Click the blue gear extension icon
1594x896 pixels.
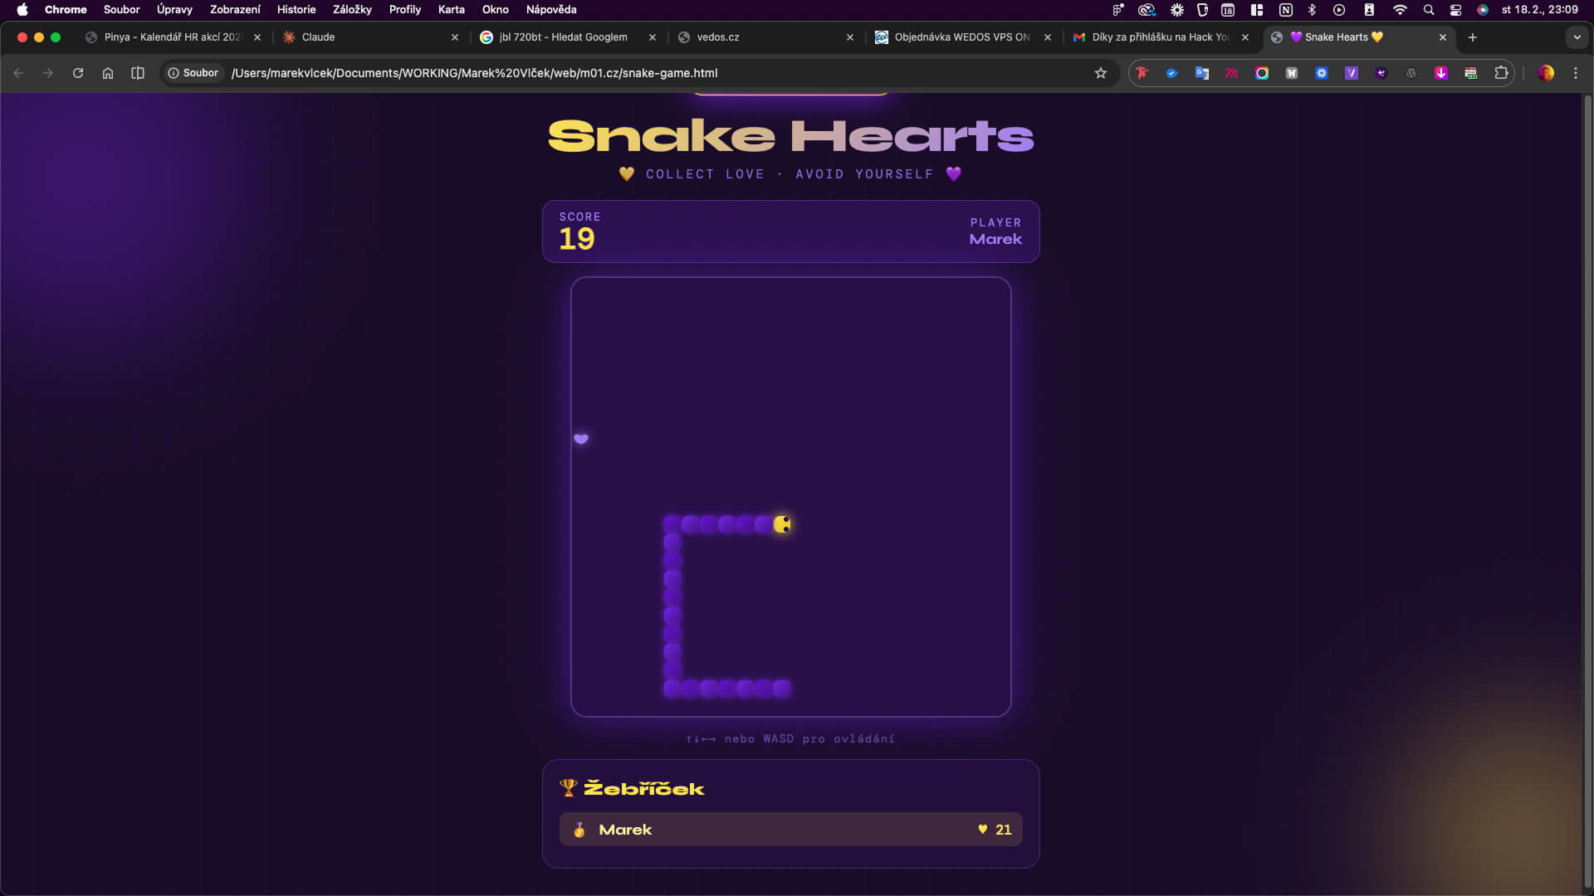[x=1321, y=73]
